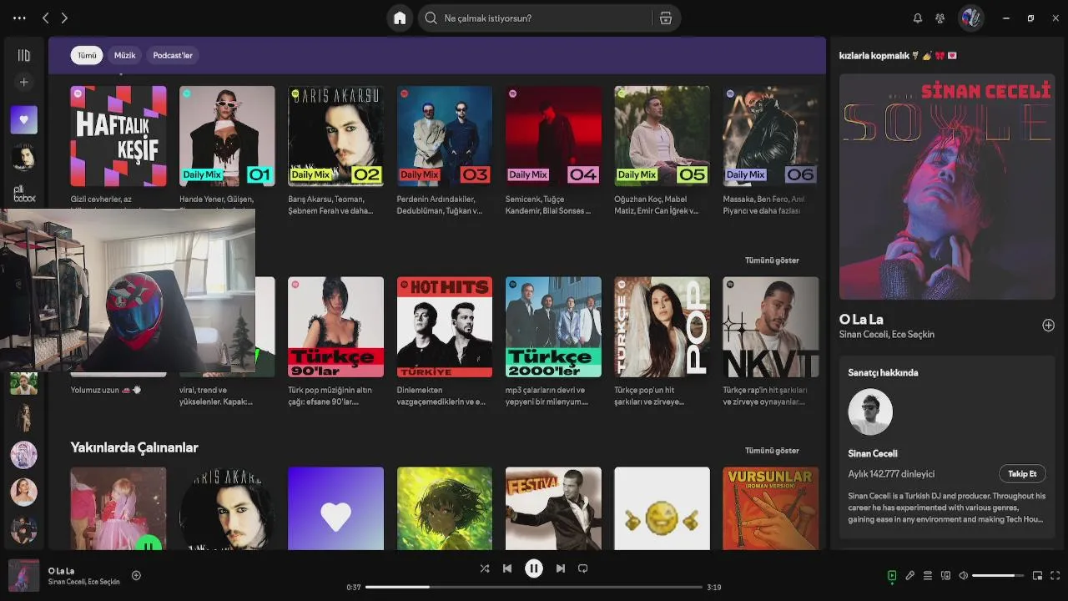Open Sinan Ceceli artist name in panel
This screenshot has width=1068, height=601.
873,453
